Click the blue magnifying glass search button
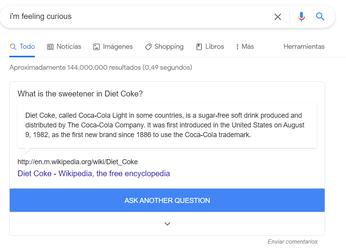This screenshot has height=249, width=346. (320, 17)
